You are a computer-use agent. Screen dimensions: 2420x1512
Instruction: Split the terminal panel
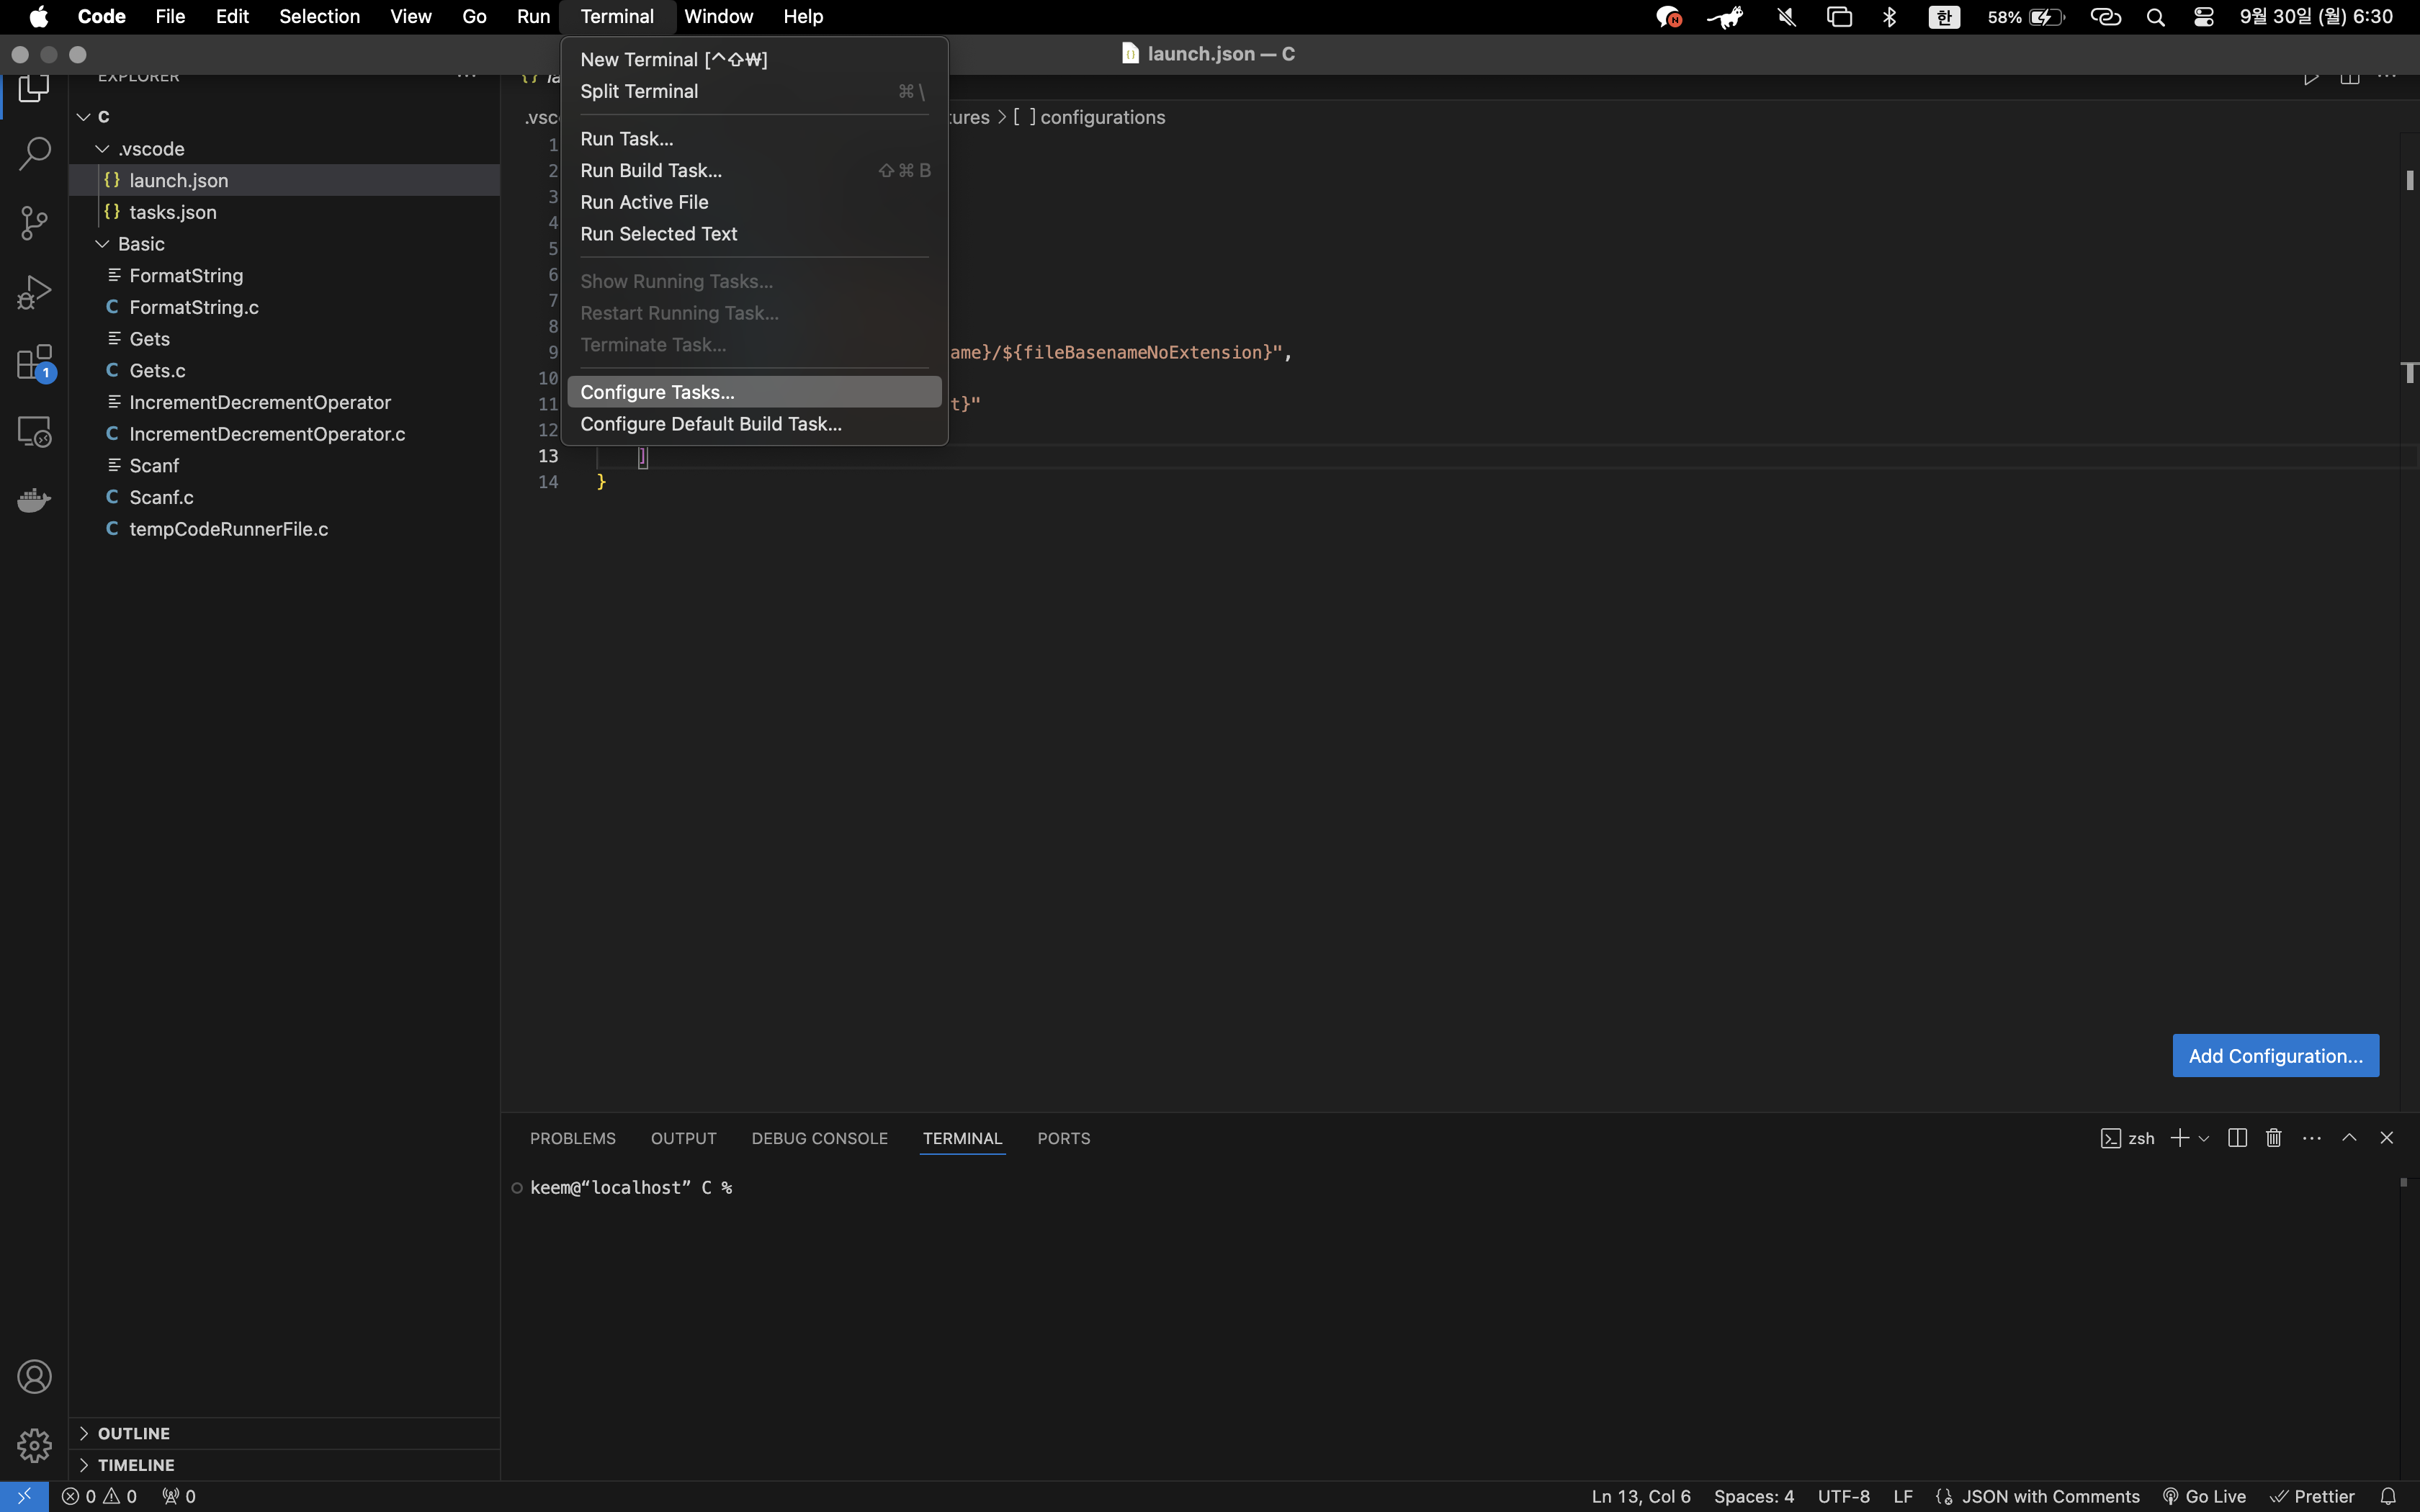pyautogui.click(x=2237, y=1138)
